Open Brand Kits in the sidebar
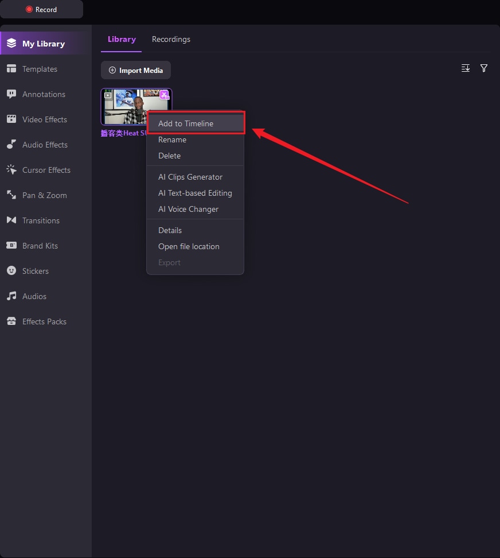Viewport: 500px width, 558px height. (45, 246)
